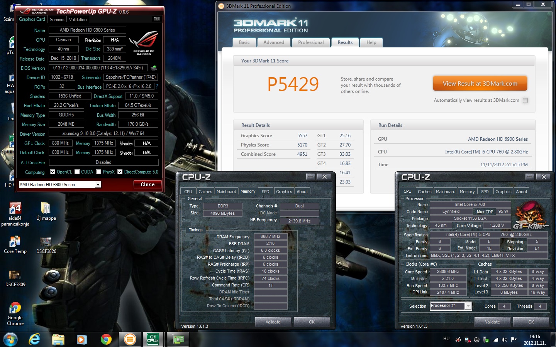The width and height of the screenshot is (556, 347).
Task: Switch to the Sensors tab in GPU-Z
Action: (57, 20)
